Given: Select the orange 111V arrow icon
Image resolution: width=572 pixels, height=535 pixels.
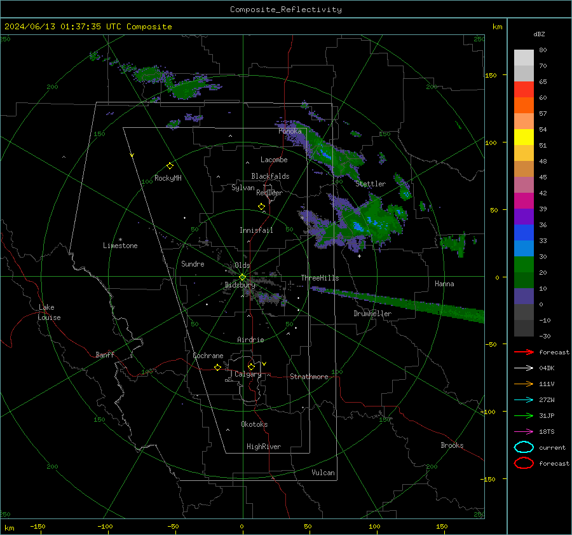Looking at the screenshot, I should pyautogui.click(x=524, y=384).
